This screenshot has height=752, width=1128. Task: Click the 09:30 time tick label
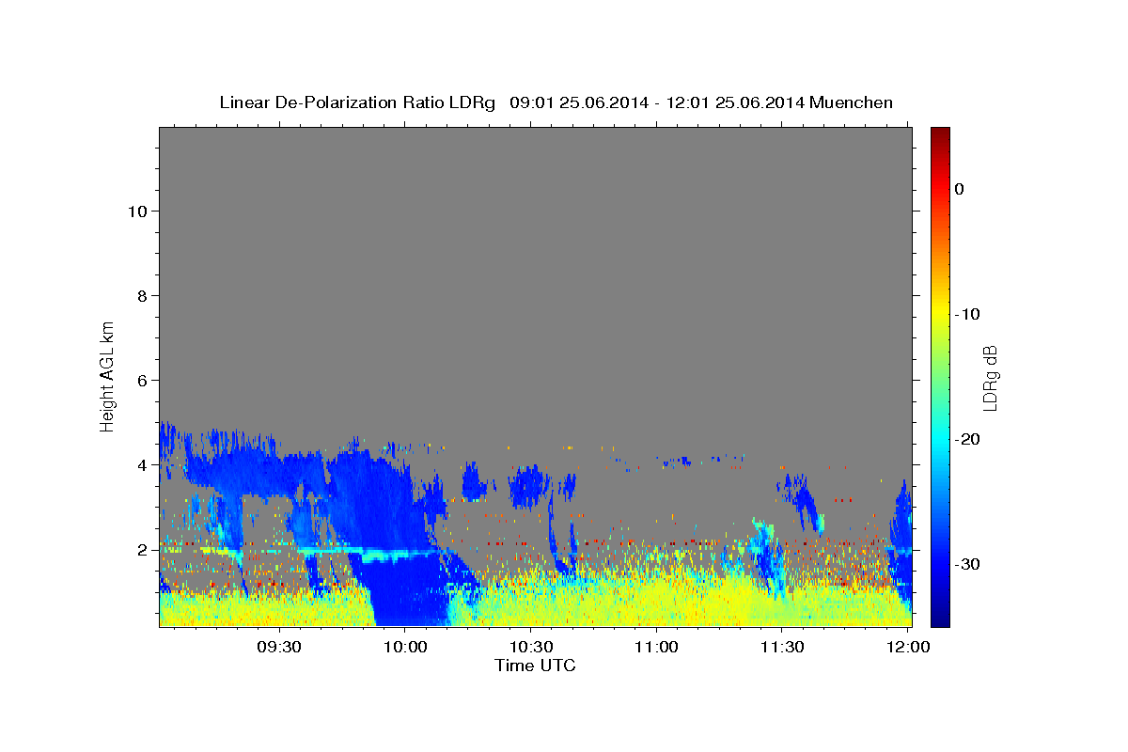pos(279,647)
